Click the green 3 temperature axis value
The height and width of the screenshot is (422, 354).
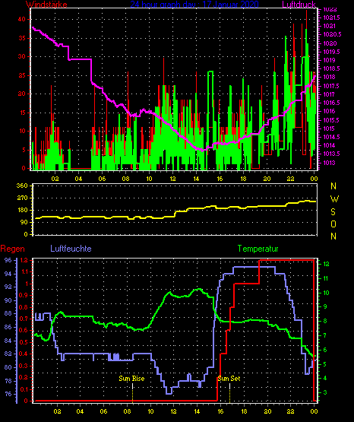click(x=324, y=392)
